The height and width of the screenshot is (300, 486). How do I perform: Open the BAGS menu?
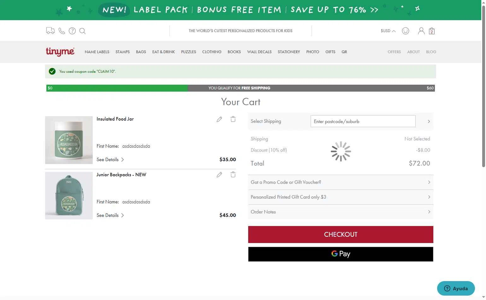141,52
